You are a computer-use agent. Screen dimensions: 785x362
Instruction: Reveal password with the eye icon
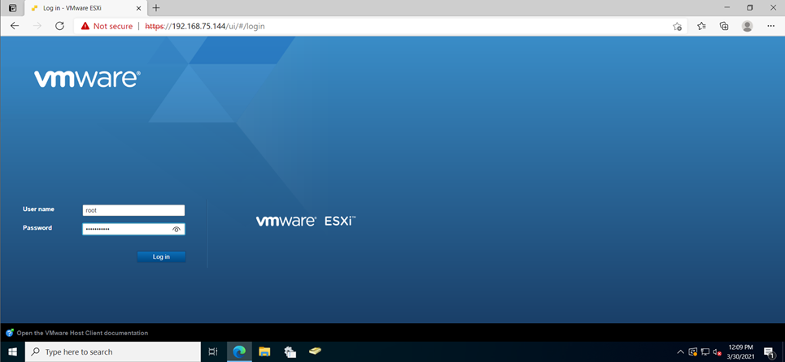pyautogui.click(x=177, y=229)
